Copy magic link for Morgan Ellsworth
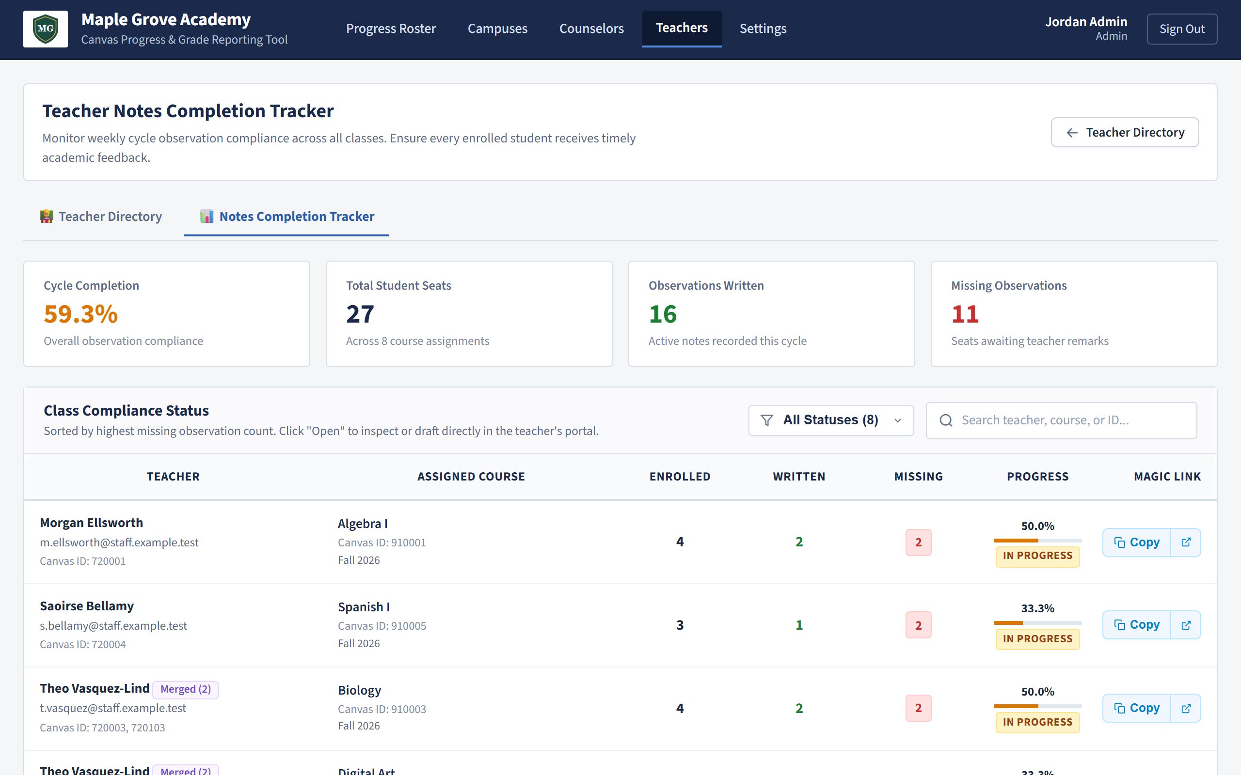The image size is (1241, 775). pos(1137,542)
